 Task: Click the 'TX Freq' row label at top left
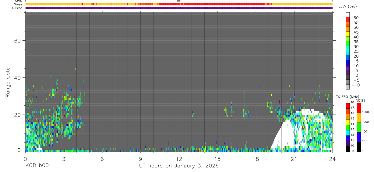coord(16,8)
